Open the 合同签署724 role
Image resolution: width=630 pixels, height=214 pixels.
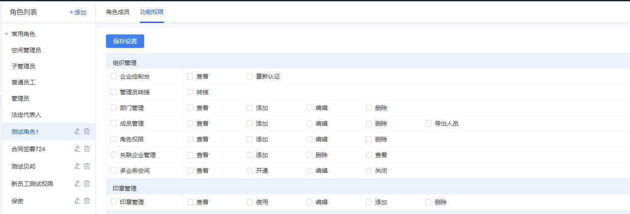(x=29, y=149)
